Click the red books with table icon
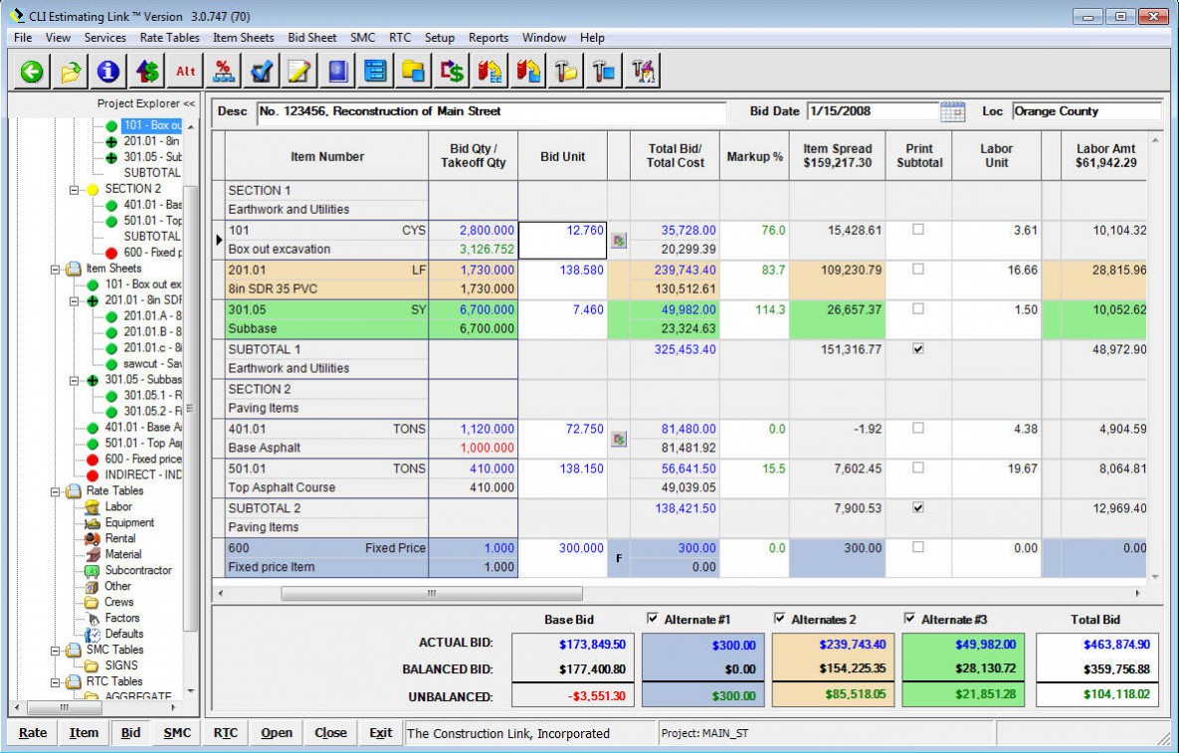This screenshot has height=753, width=1179. [x=490, y=72]
